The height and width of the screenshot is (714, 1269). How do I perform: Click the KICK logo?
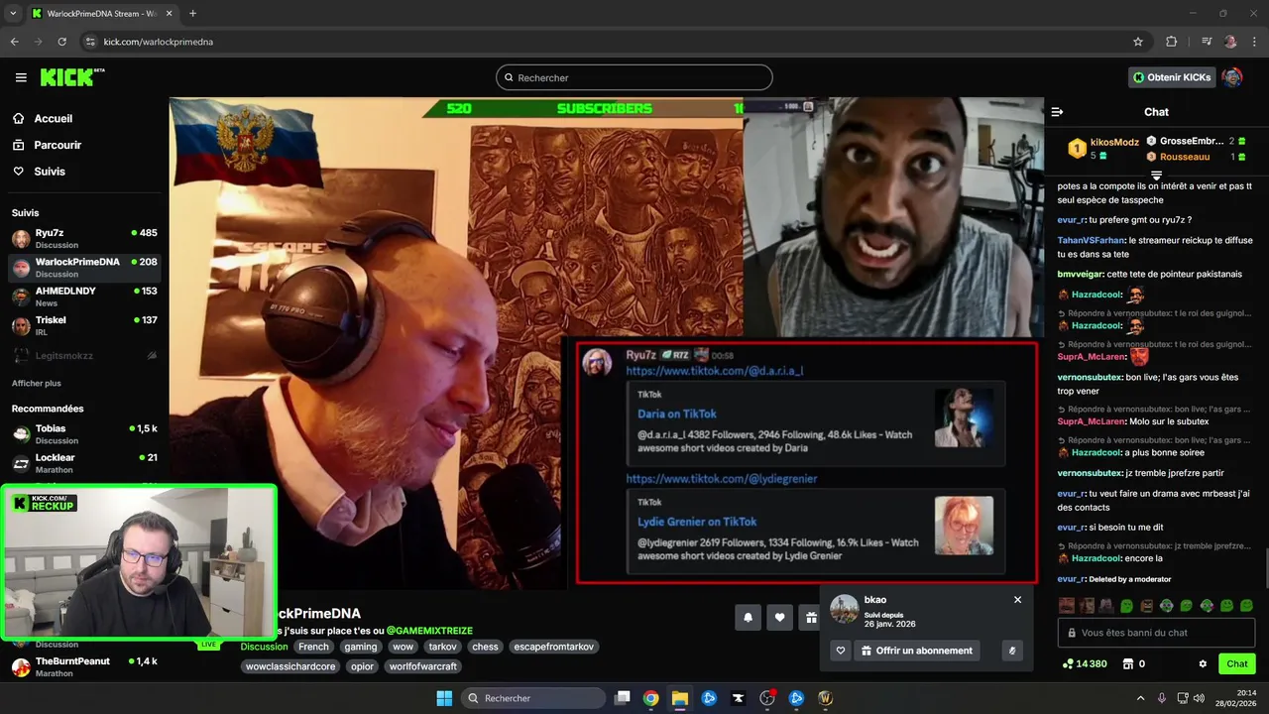[x=71, y=77]
